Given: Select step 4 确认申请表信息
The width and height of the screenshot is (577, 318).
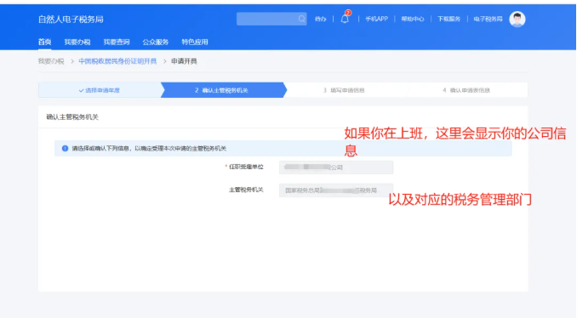Looking at the screenshot, I should 466,90.
